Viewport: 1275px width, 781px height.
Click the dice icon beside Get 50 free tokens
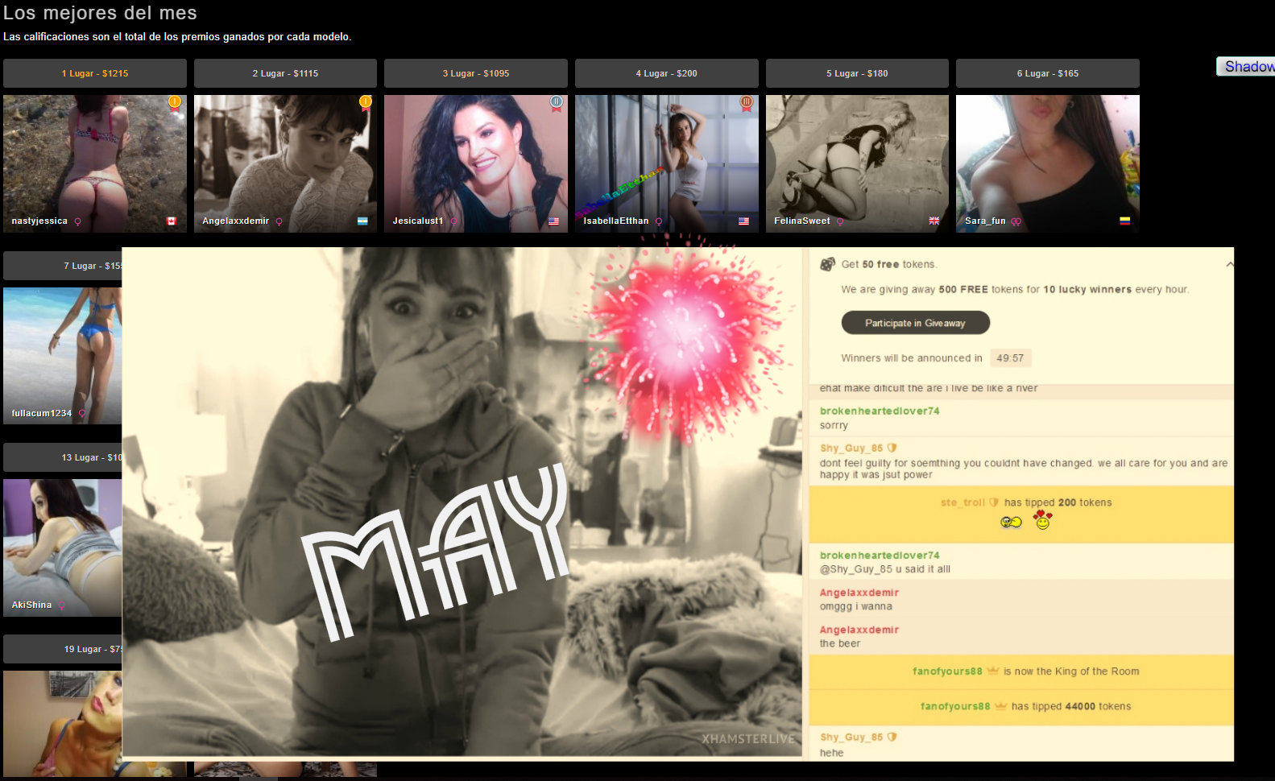(827, 264)
